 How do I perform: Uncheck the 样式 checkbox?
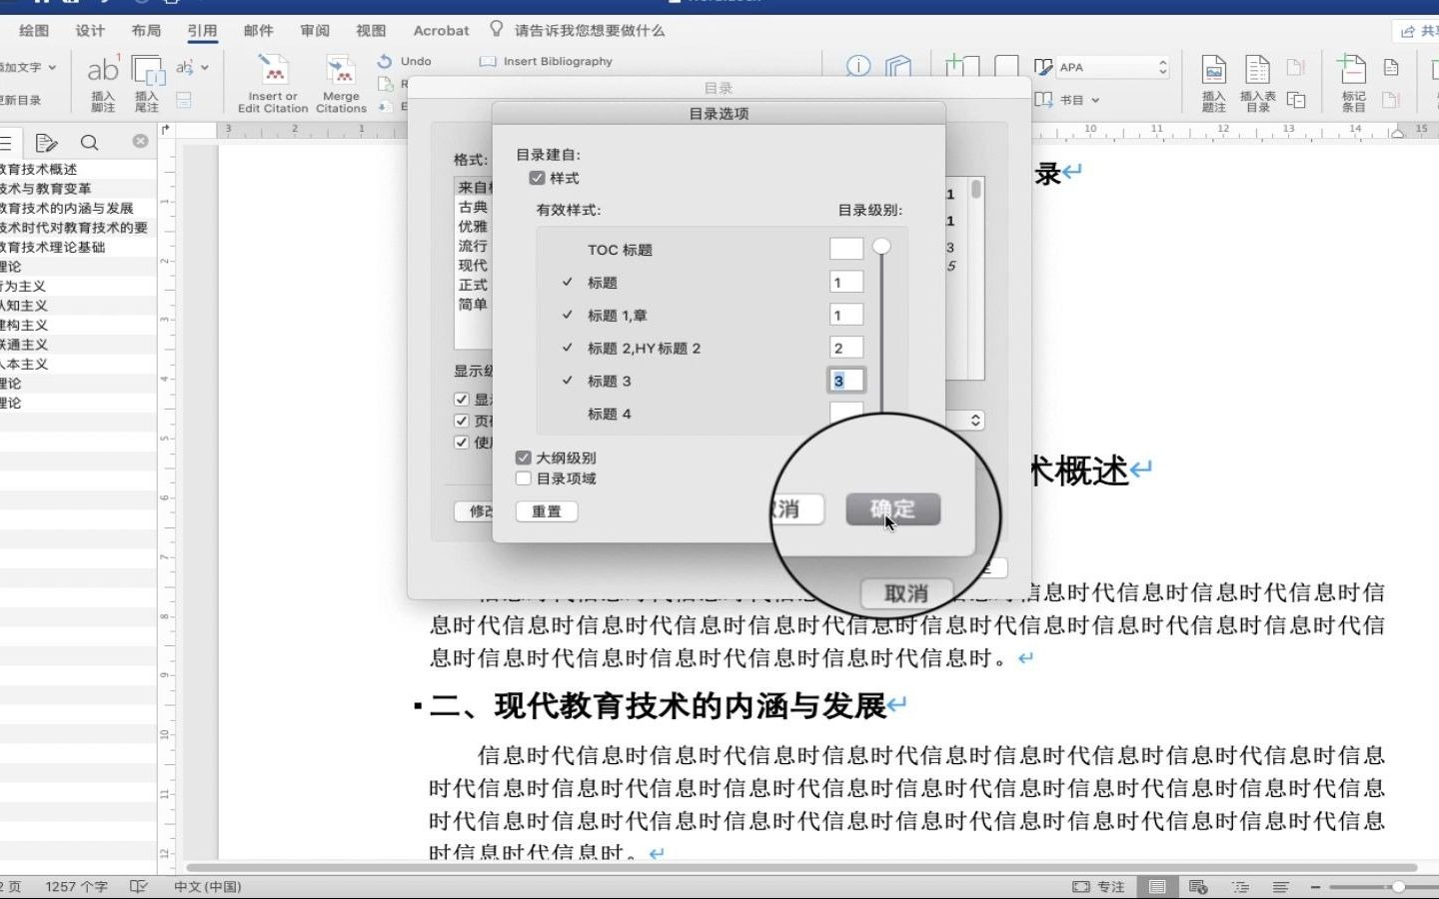(x=536, y=177)
